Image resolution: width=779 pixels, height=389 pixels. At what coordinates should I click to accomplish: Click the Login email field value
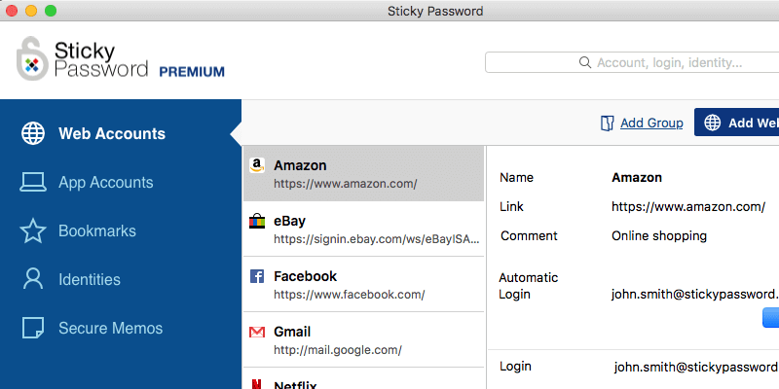coord(695,368)
